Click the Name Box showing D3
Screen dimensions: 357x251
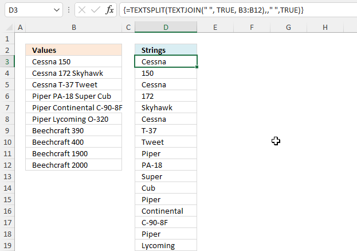click(x=34, y=10)
